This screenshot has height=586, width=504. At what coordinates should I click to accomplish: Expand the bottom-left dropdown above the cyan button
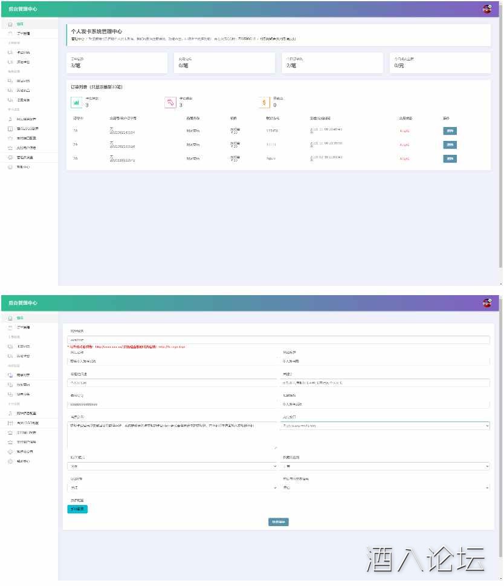click(172, 487)
